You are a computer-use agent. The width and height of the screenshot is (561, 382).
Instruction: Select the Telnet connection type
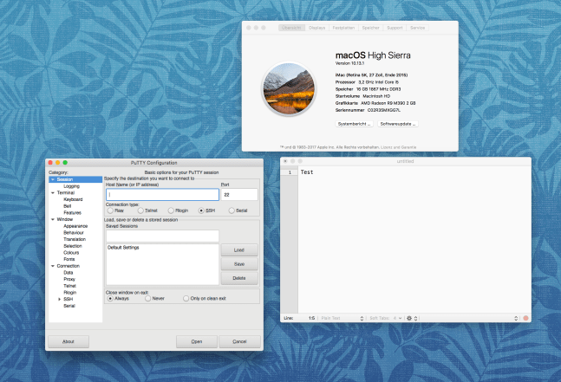click(x=140, y=210)
